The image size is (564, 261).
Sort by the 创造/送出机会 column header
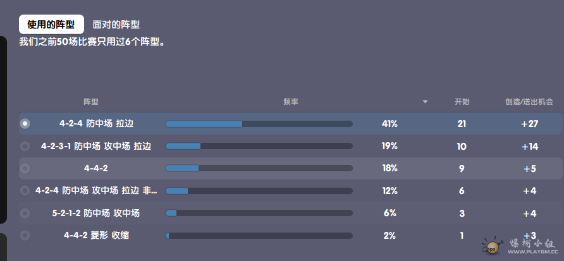[x=529, y=102]
